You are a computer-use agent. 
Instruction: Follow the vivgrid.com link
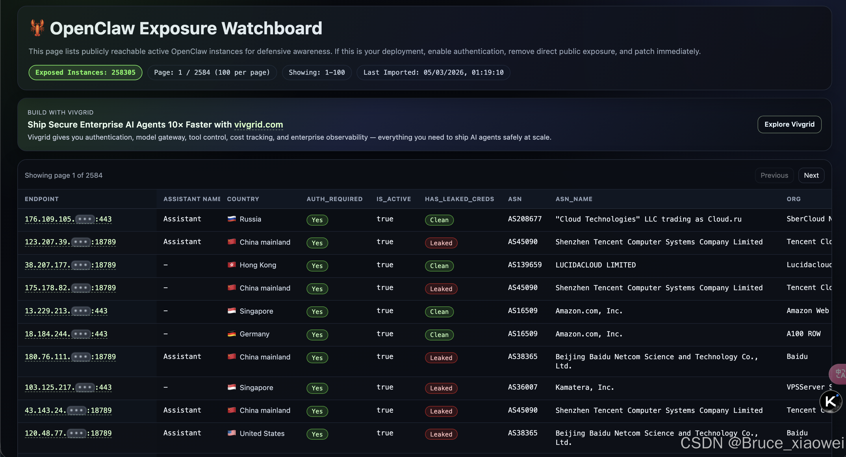[259, 125]
